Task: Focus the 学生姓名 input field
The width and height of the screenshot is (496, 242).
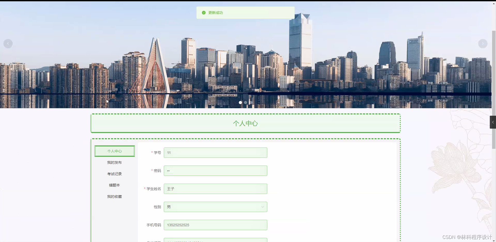Action: [216, 189]
